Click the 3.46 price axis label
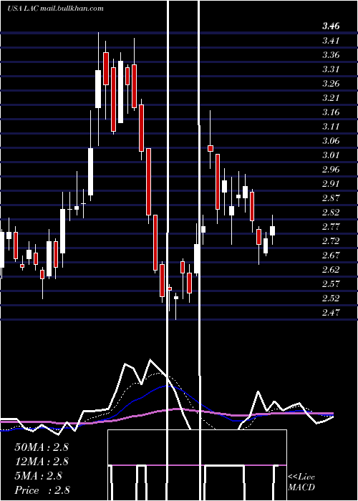Viewport: 358px width, 501px height. (x=331, y=26)
